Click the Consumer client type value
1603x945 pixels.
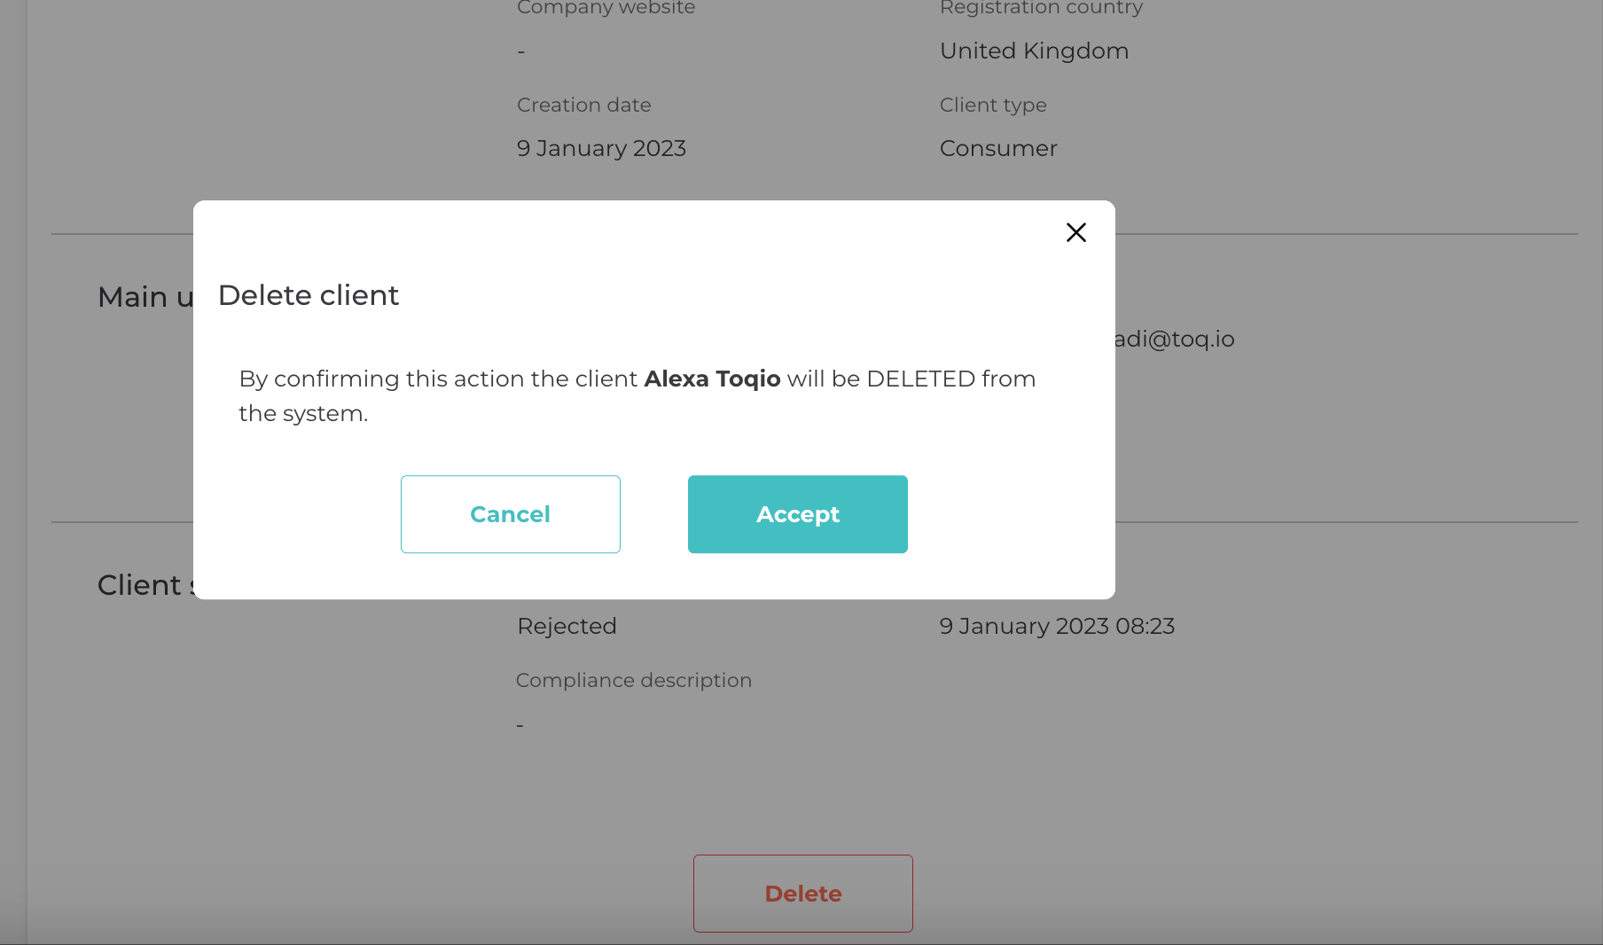998,148
